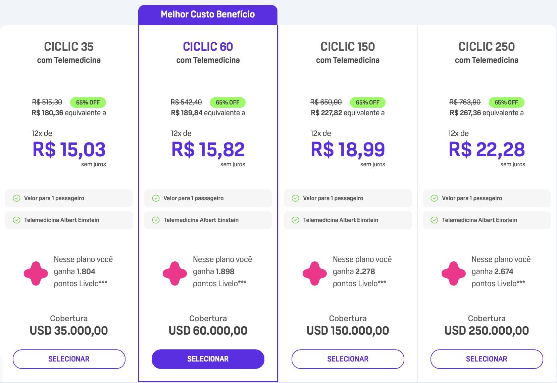Click Valor para 1 passageiro row in CICLIC 150

click(x=348, y=198)
